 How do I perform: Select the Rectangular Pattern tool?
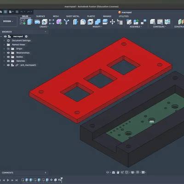coord(52,22)
